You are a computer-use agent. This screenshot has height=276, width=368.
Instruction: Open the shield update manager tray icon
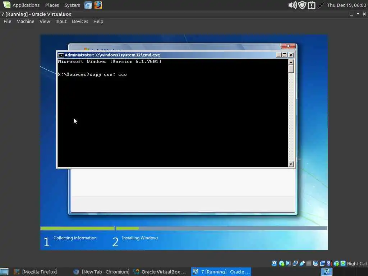pos(302,5)
